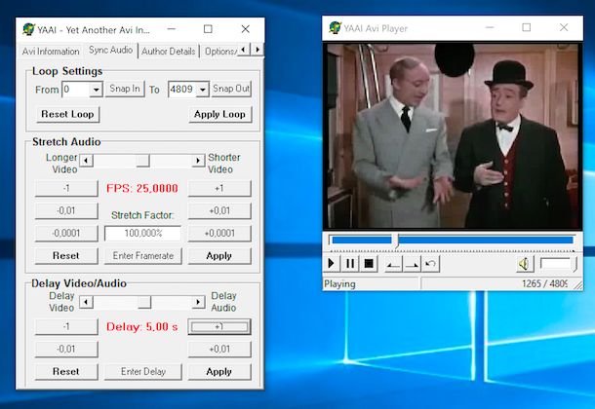Adjust the player volume slider

pos(558,264)
